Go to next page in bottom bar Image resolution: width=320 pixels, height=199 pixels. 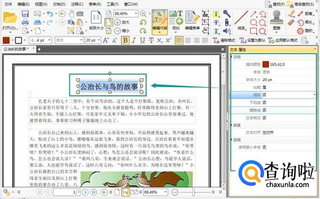click(85, 192)
